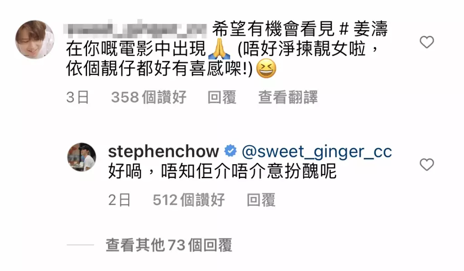The height and width of the screenshot is (271, 464).
Task: Click the blue verified badge beside stephenchow
Action: pyautogui.click(x=230, y=151)
